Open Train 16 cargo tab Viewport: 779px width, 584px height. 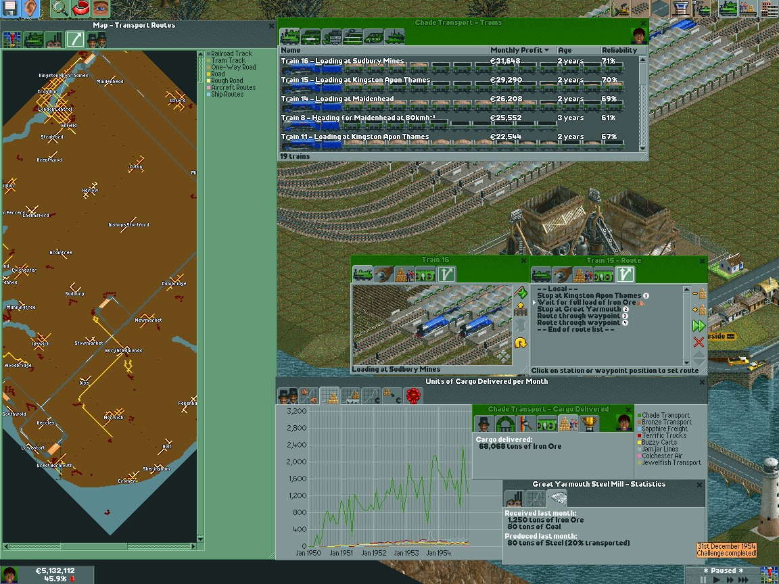(x=404, y=274)
